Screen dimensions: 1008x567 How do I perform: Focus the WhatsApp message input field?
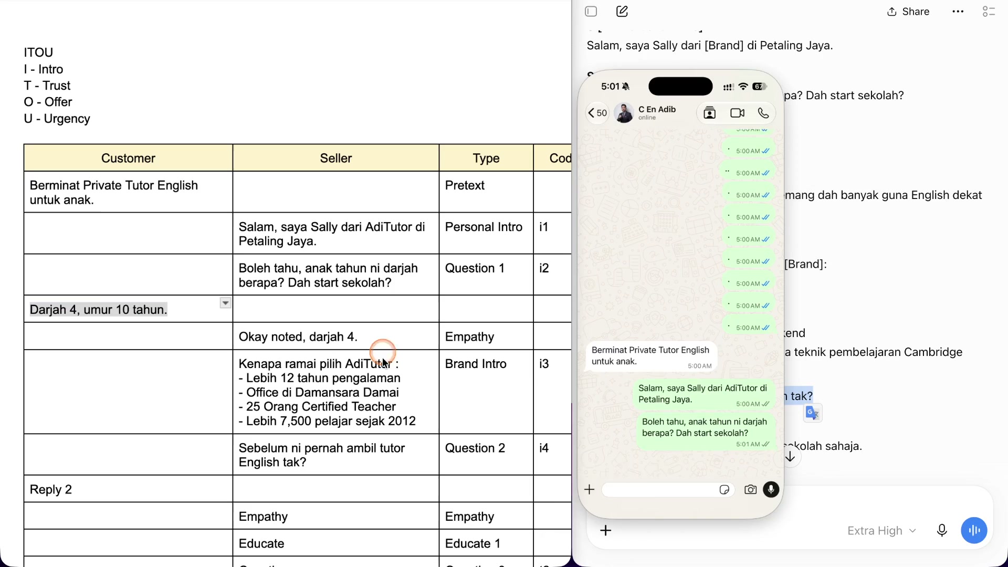point(668,490)
